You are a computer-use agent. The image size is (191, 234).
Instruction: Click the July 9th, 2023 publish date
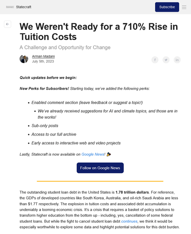[x=43, y=61]
